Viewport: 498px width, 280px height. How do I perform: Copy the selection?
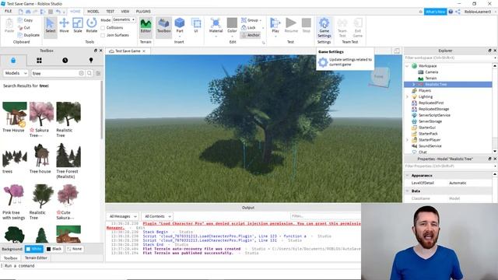pyautogui.click(x=25, y=20)
